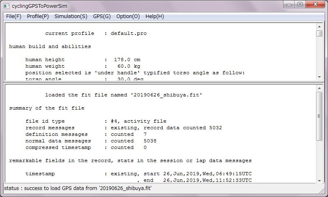This screenshot has height=197, width=328.
Task: Click the lower pane scrollbar thumb
Action: coord(319,116)
